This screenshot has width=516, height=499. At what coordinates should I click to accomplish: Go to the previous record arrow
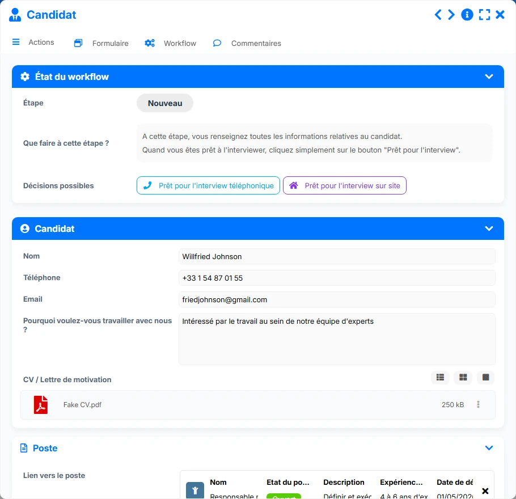[x=438, y=15]
